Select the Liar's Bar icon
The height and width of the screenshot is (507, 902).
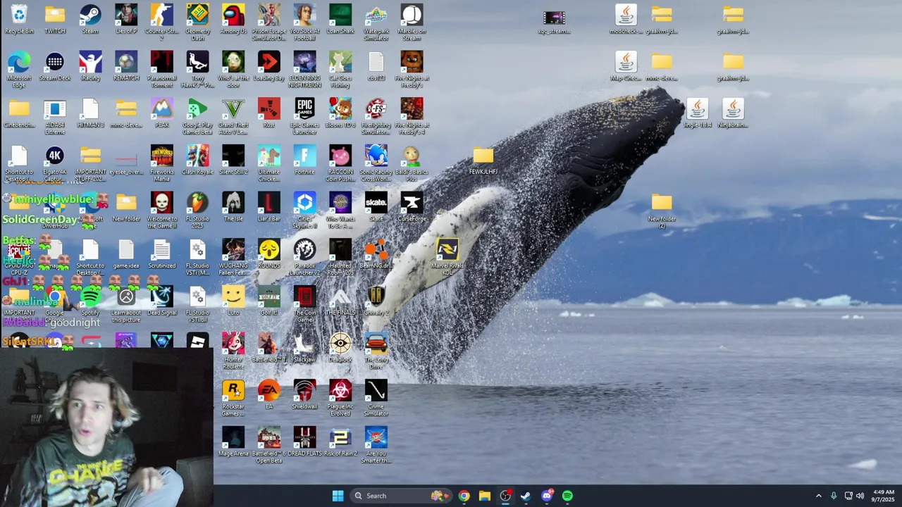269,207
